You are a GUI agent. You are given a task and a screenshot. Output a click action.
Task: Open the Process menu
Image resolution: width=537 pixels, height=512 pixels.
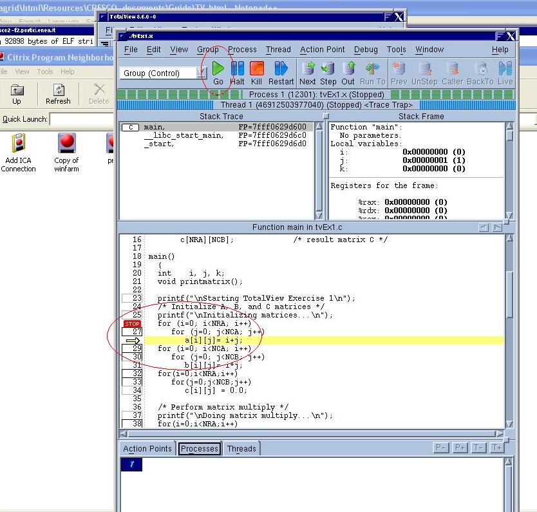pos(242,50)
